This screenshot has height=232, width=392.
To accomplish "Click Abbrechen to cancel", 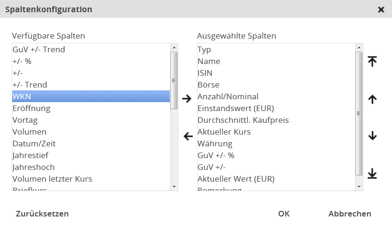I will click(x=350, y=214).
